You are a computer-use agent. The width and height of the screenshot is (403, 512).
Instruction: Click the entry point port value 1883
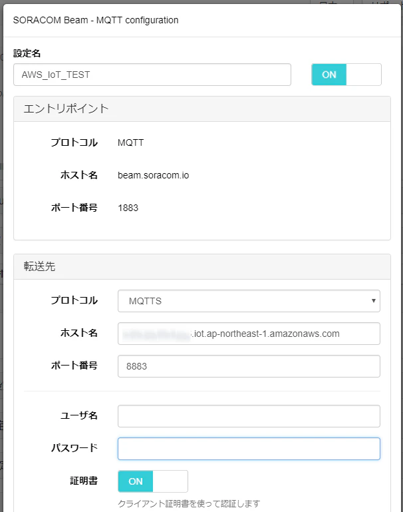[128, 208]
